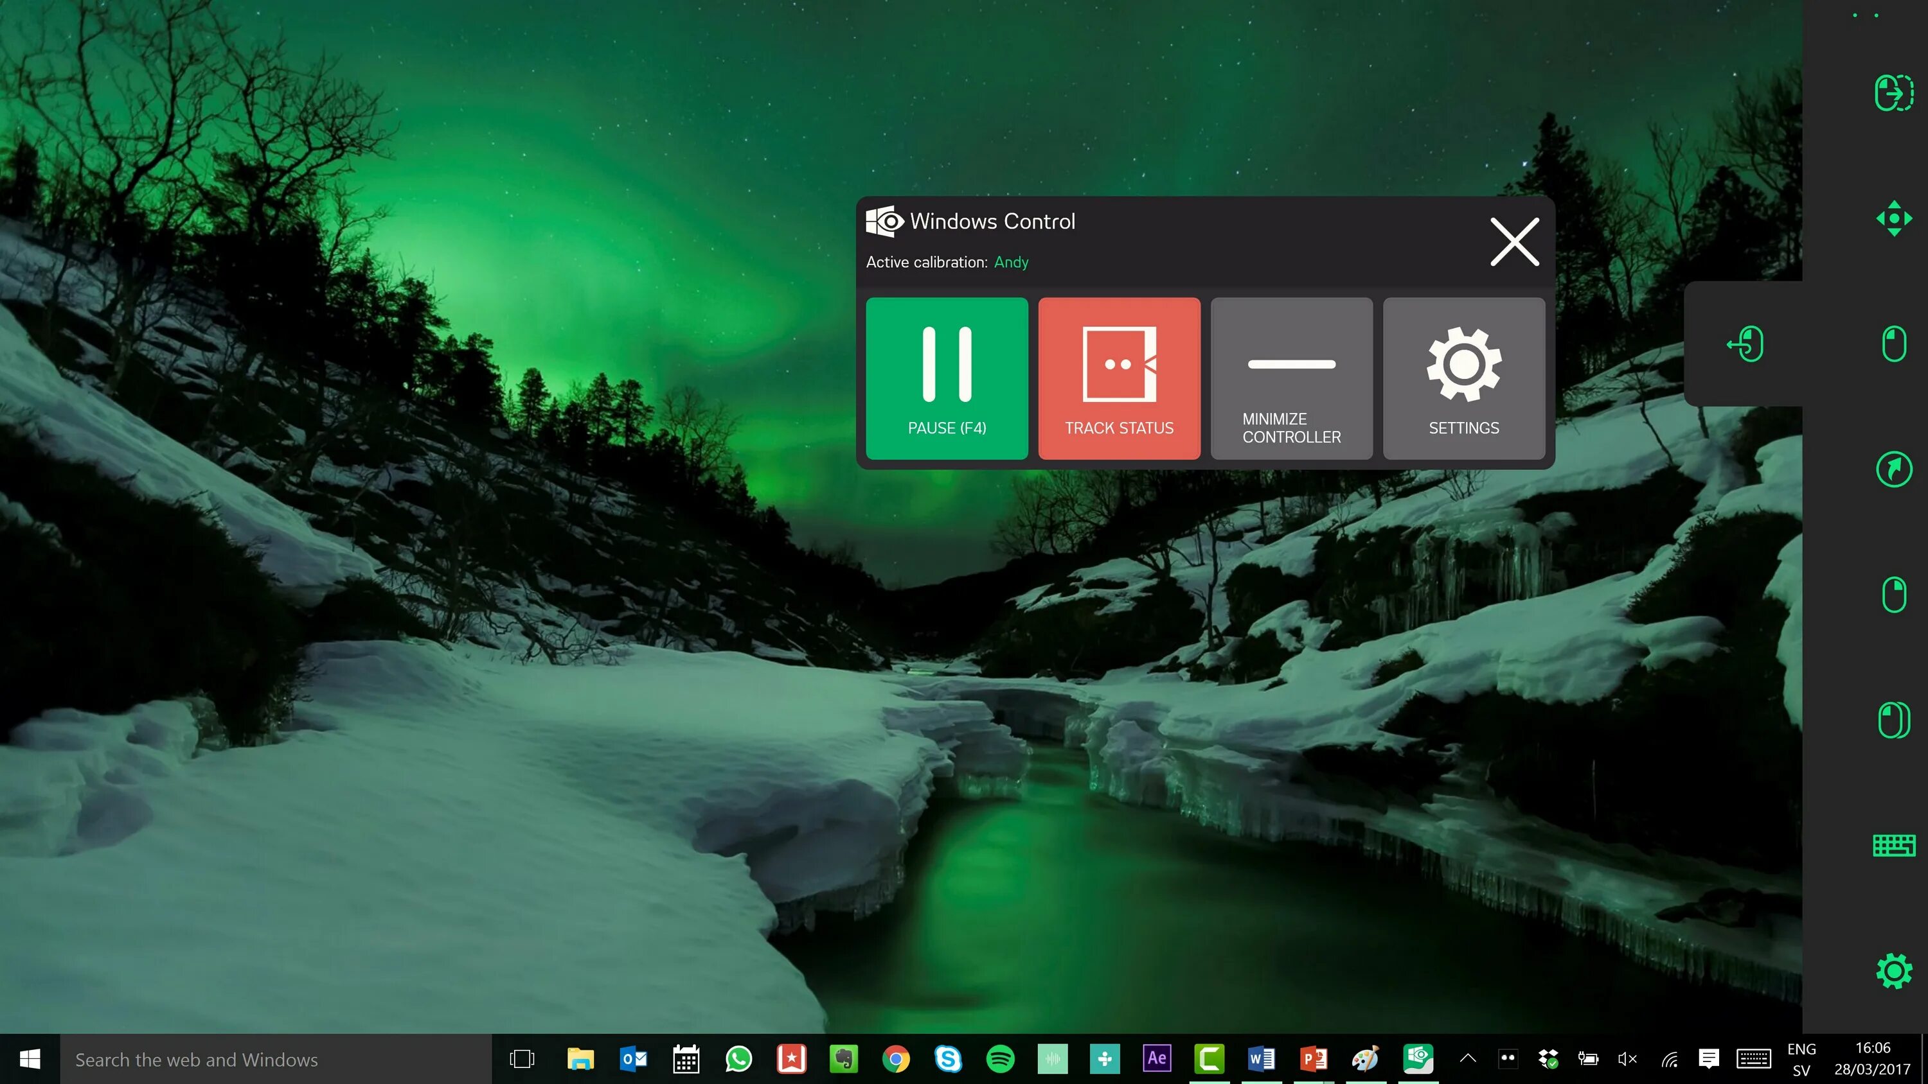Toggle active calibration for user Andy
1928x1084 pixels.
(x=1012, y=262)
